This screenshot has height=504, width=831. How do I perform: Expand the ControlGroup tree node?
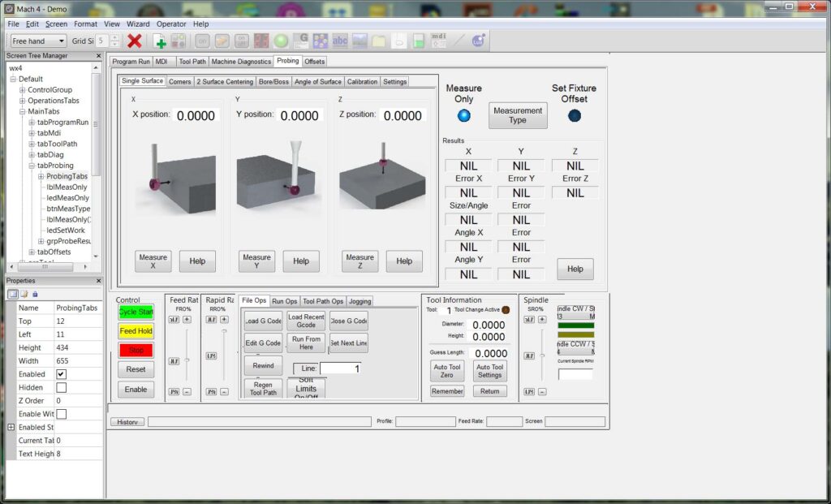[22, 90]
